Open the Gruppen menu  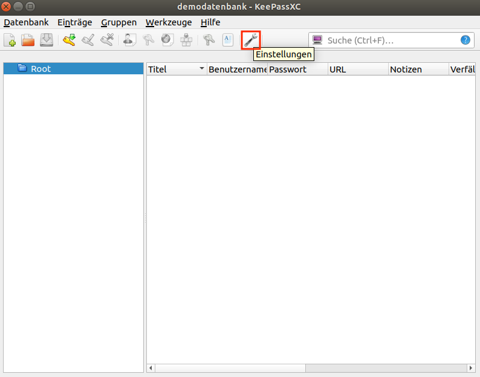click(118, 22)
